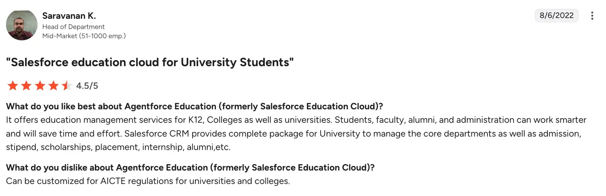This screenshot has height=196, width=606.
Task: Click the half-filled fifth star
Action: tap(67, 86)
